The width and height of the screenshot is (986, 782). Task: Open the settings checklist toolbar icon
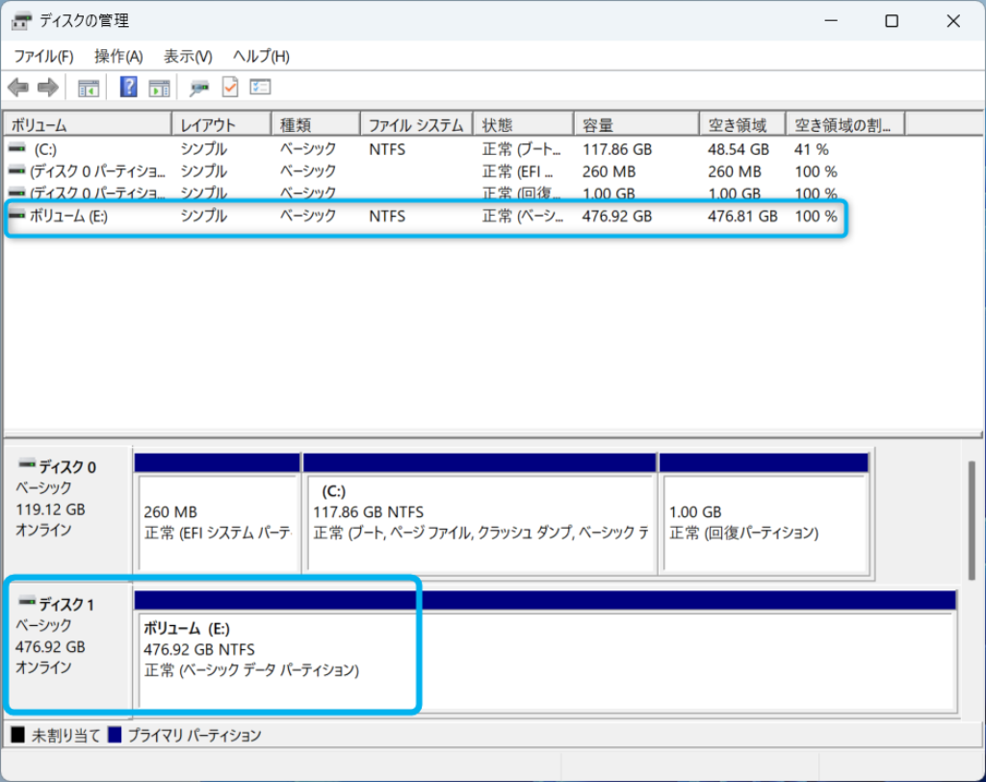pyautogui.click(x=260, y=88)
